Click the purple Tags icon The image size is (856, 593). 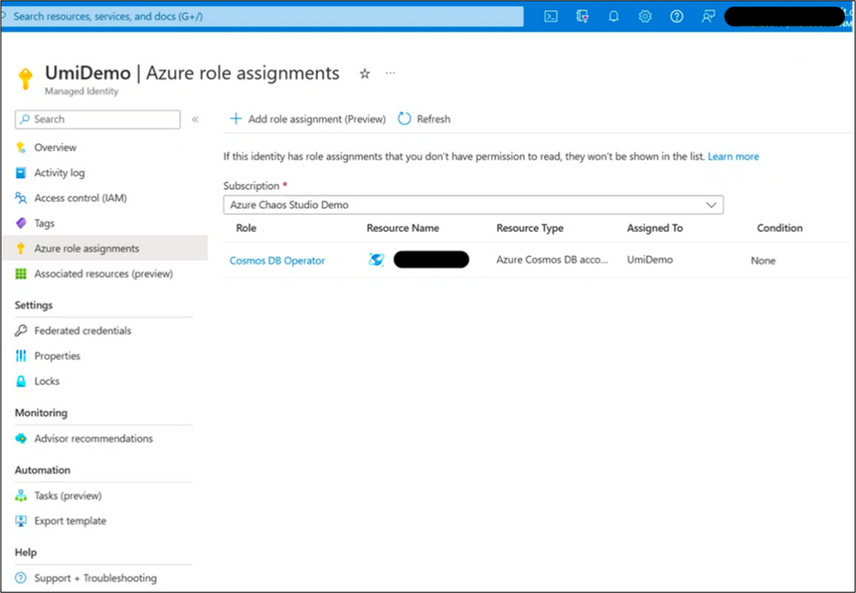pos(21,223)
